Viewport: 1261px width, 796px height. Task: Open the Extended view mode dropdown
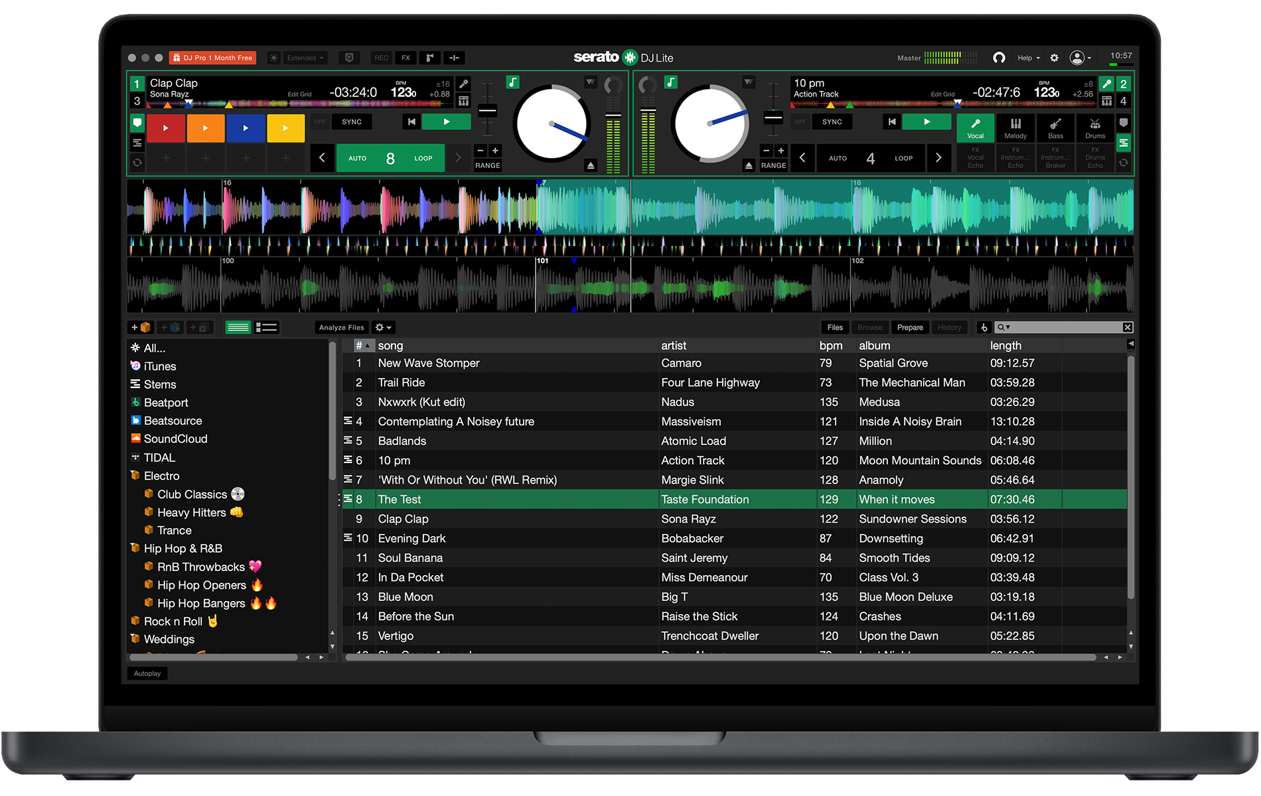[x=305, y=58]
